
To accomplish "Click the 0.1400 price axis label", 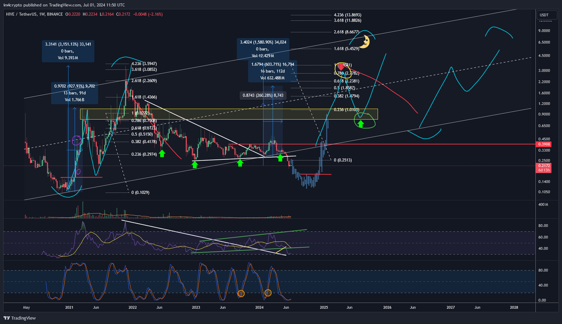I will (x=545, y=181).
